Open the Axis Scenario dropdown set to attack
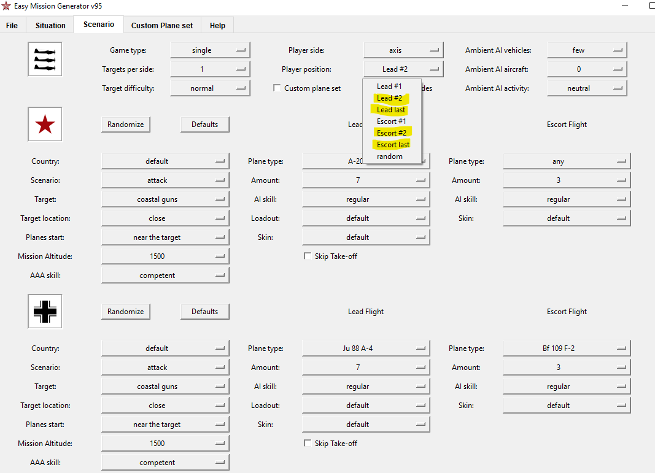The height and width of the screenshot is (473, 655). (165, 367)
